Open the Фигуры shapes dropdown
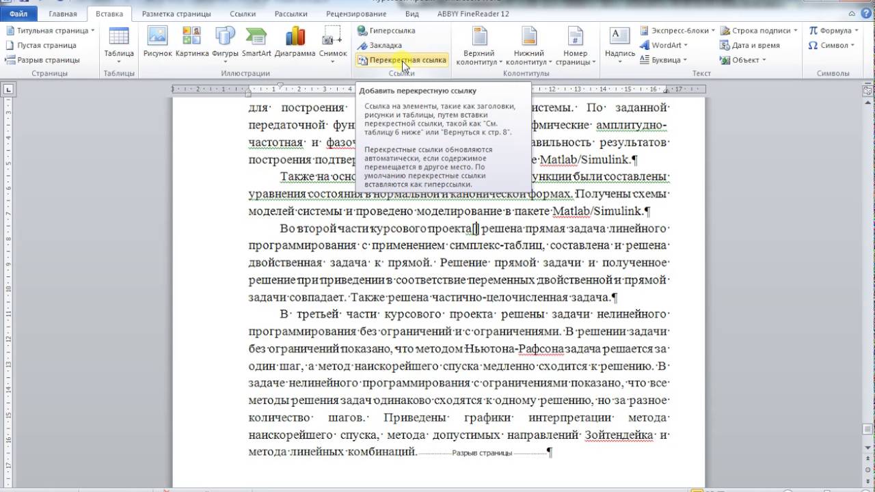The width and height of the screenshot is (875, 492). click(x=225, y=42)
